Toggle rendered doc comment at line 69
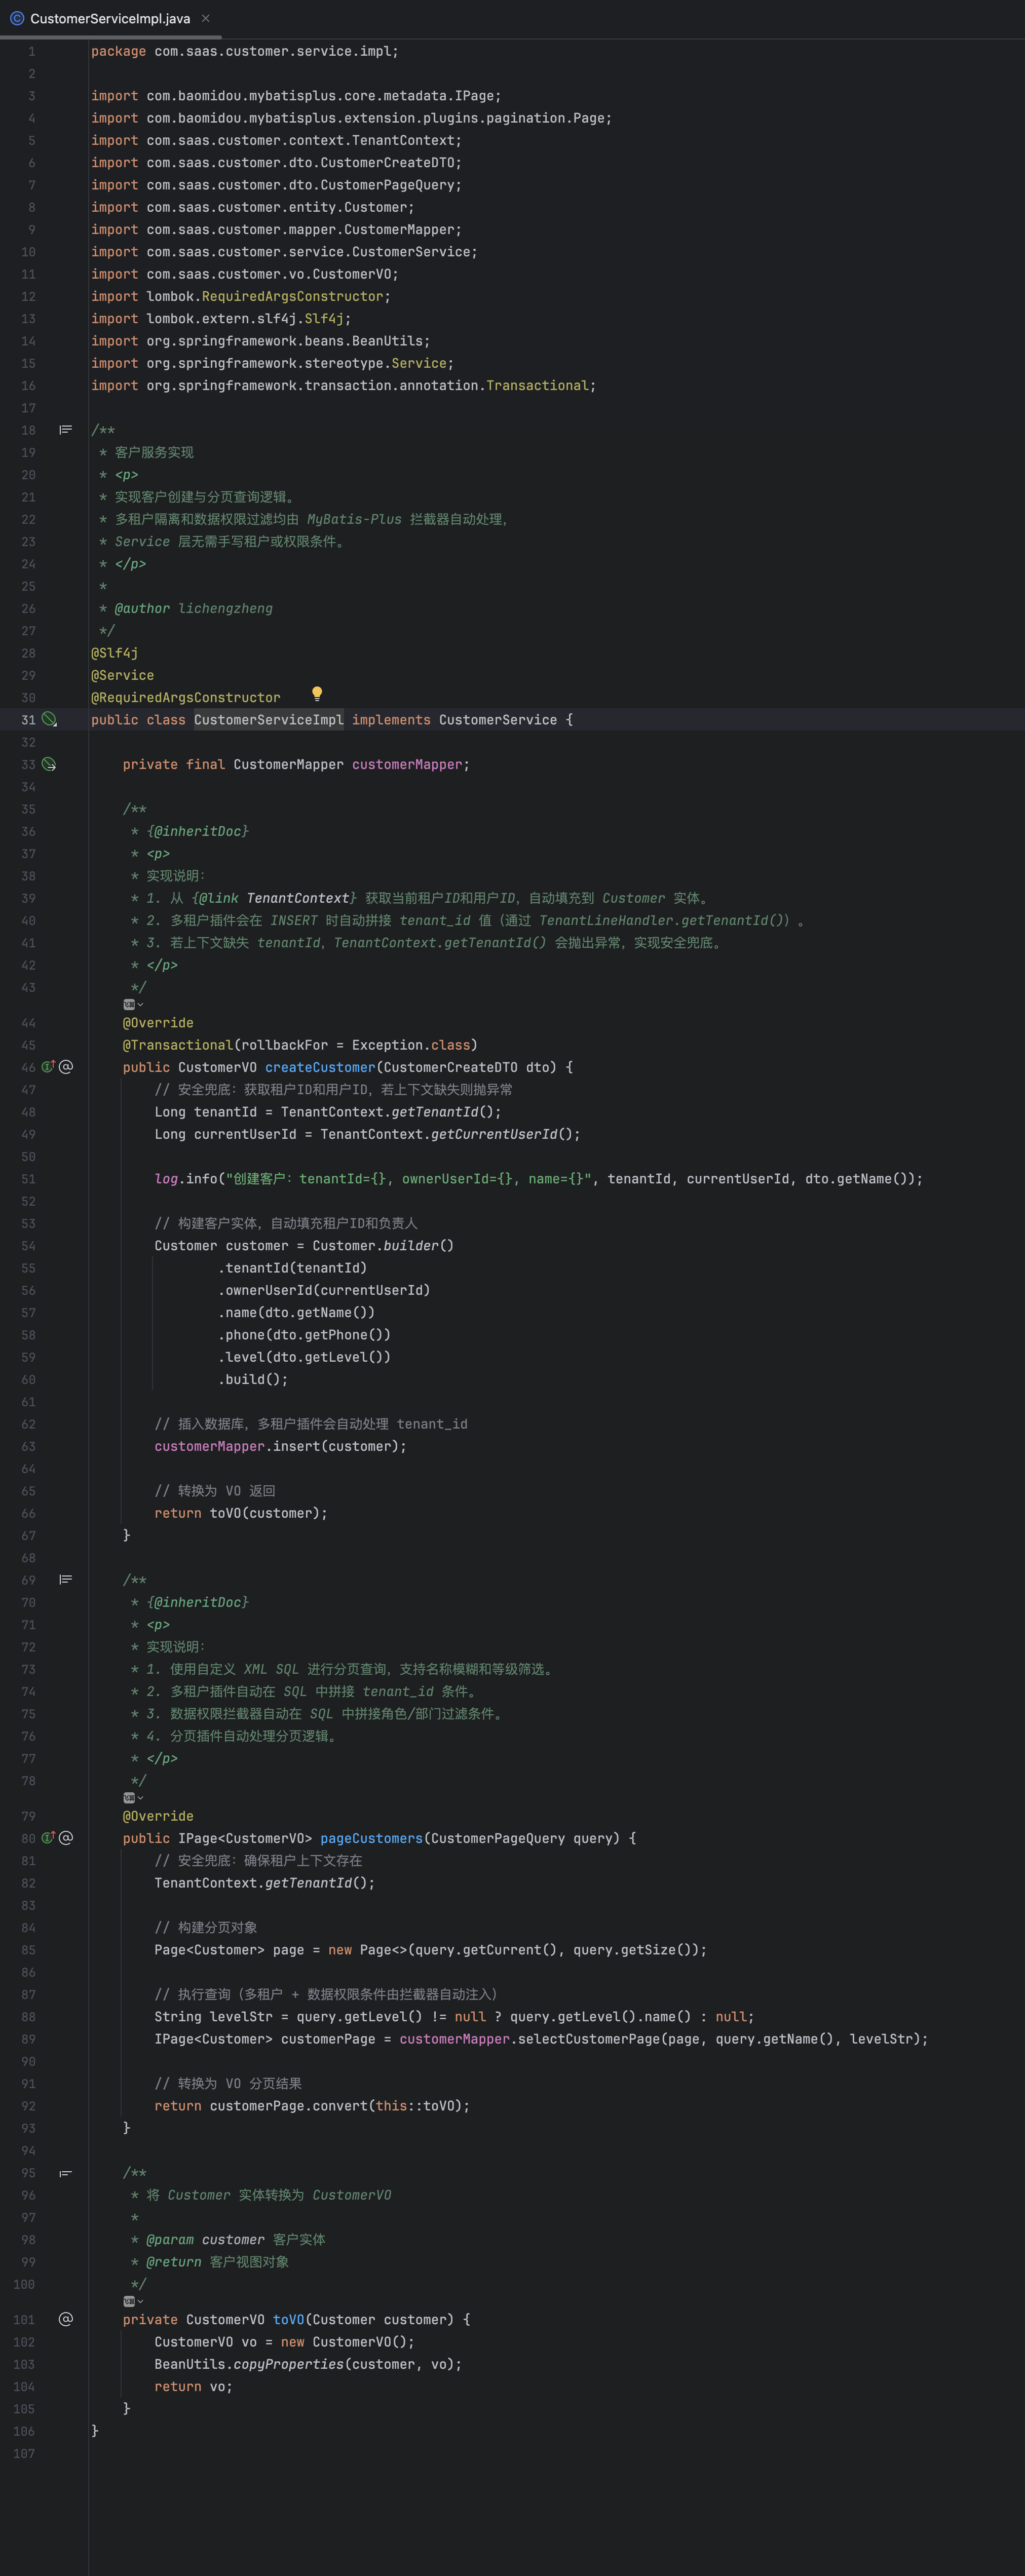 pyautogui.click(x=65, y=1580)
